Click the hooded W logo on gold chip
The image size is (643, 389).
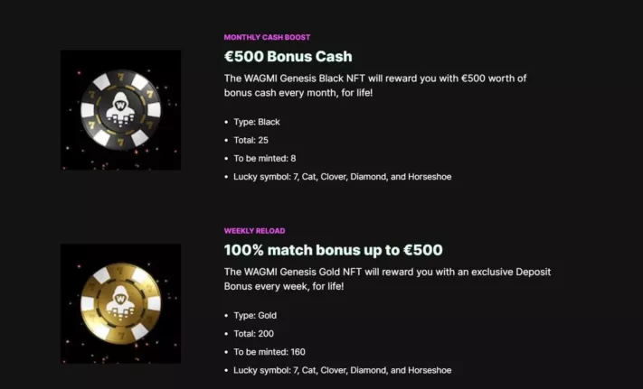120,302
